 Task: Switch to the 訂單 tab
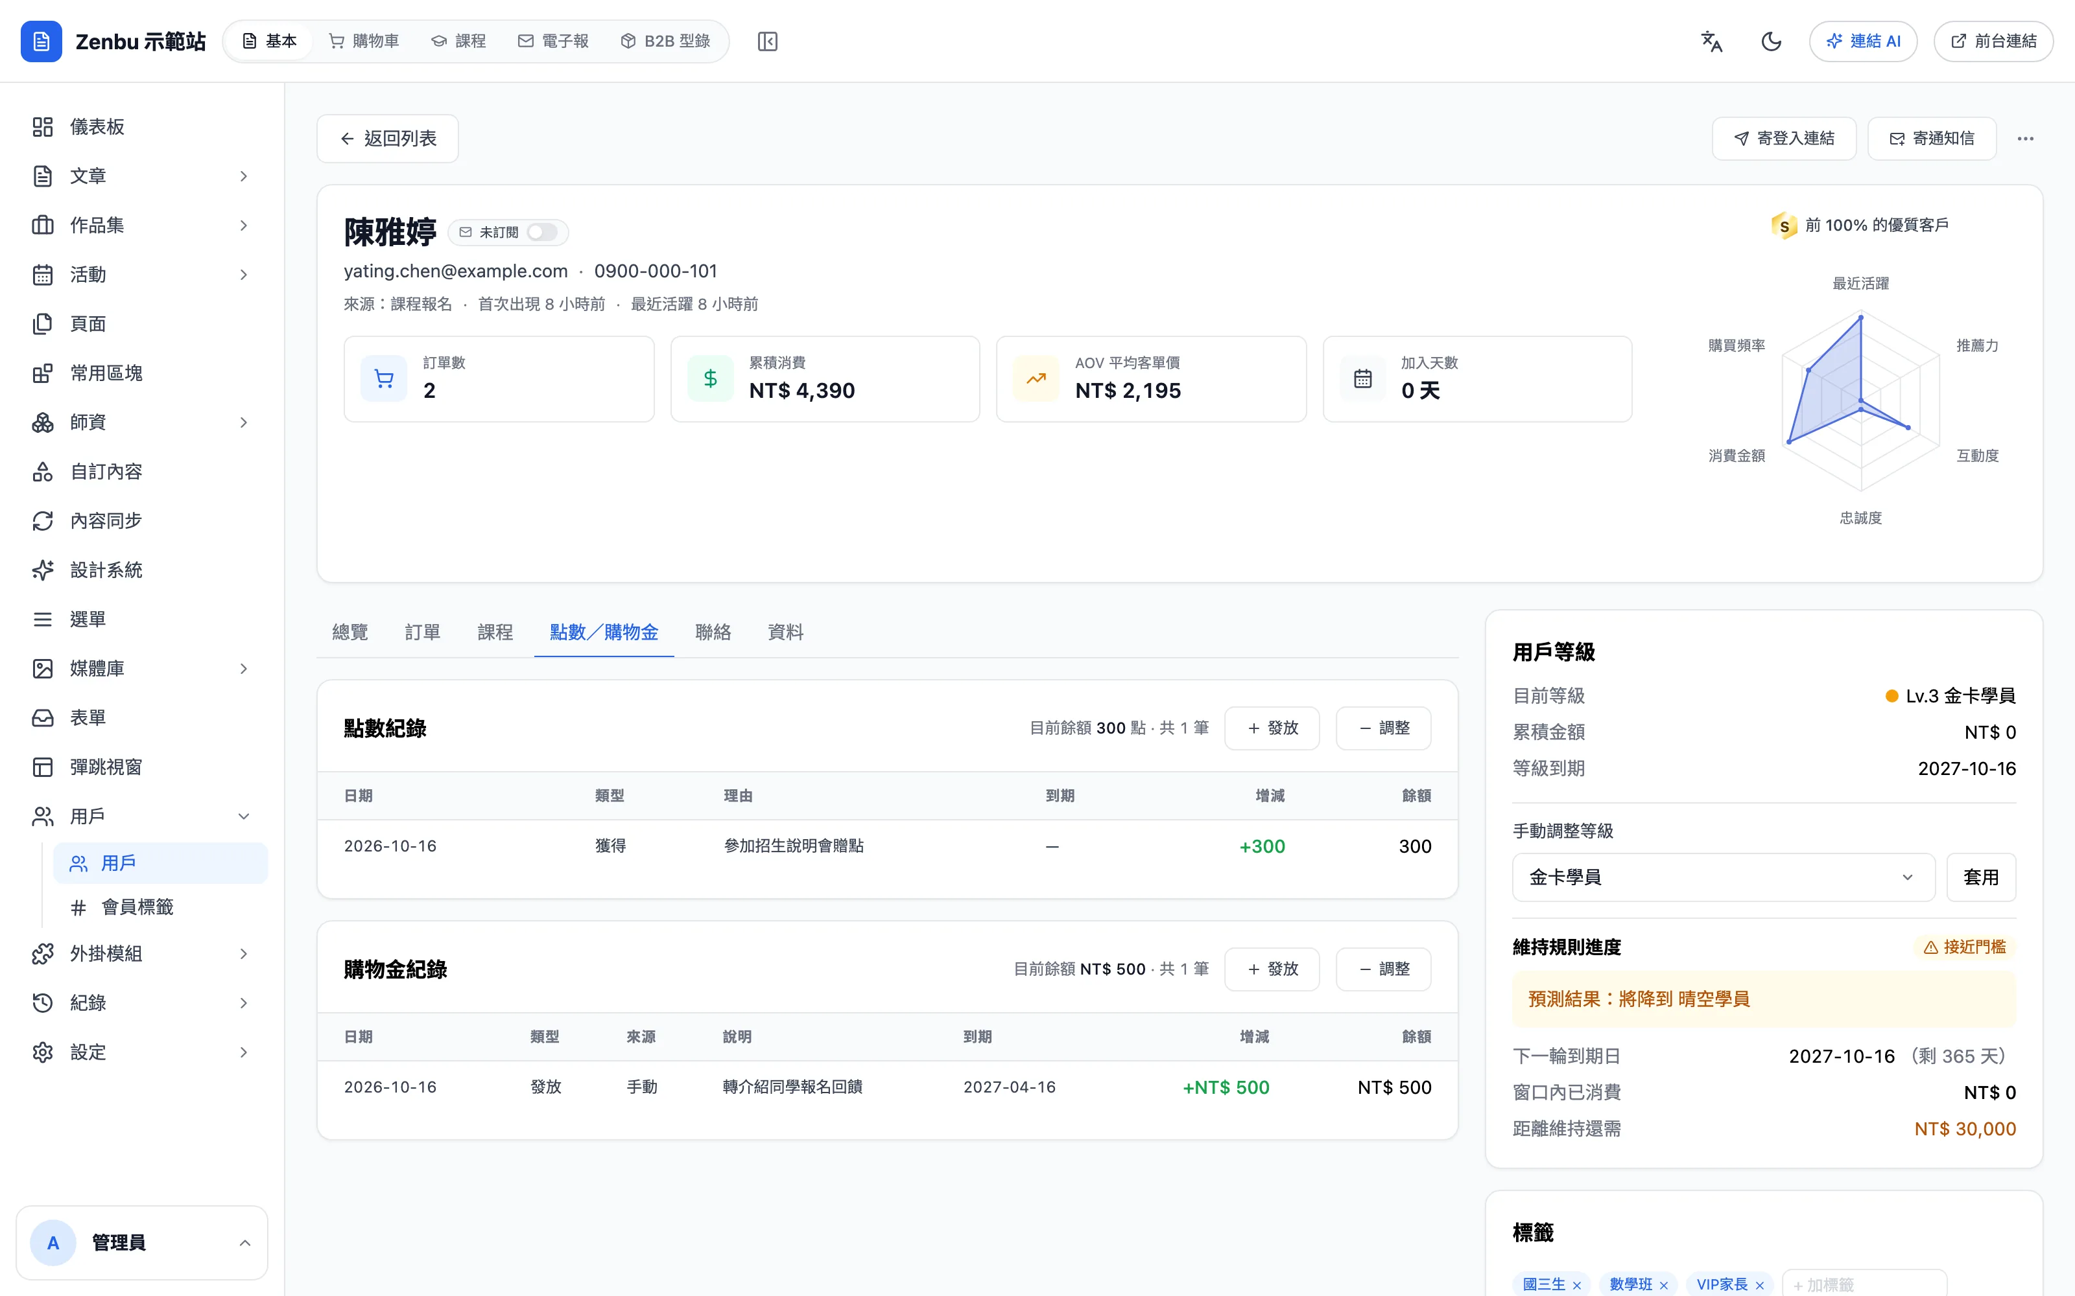click(x=423, y=632)
